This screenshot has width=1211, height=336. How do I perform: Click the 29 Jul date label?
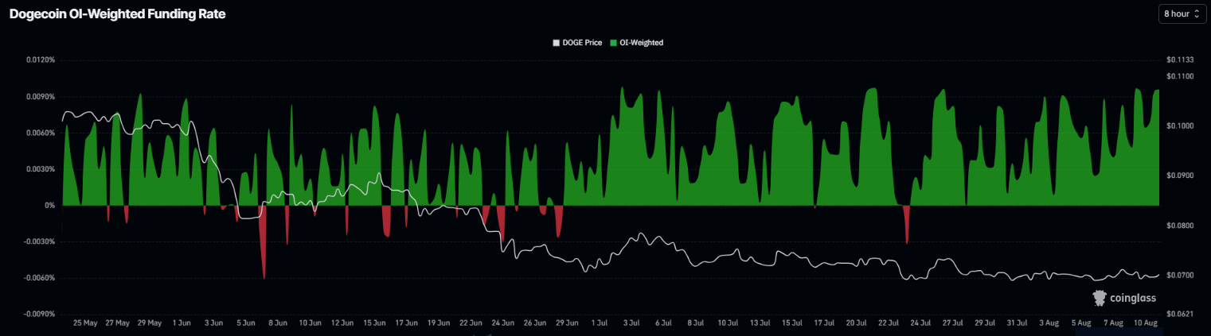pyautogui.click(x=986, y=323)
